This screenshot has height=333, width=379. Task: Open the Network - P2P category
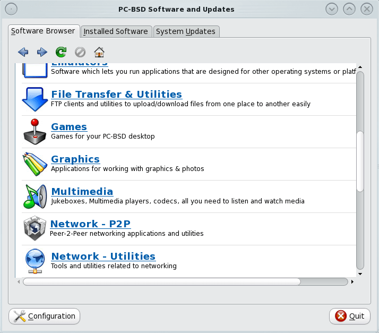pos(90,224)
